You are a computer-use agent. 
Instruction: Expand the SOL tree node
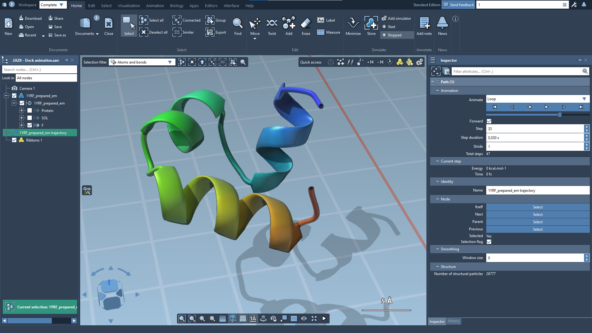pos(22,118)
